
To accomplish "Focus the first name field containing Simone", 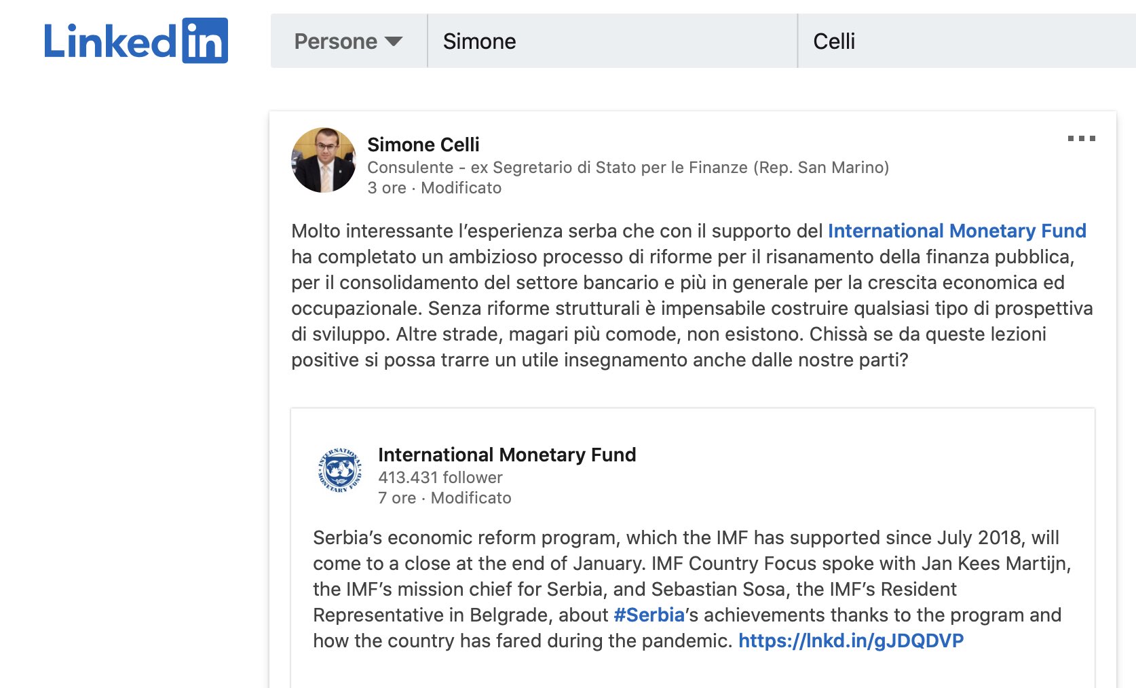I will pyautogui.click(x=613, y=41).
